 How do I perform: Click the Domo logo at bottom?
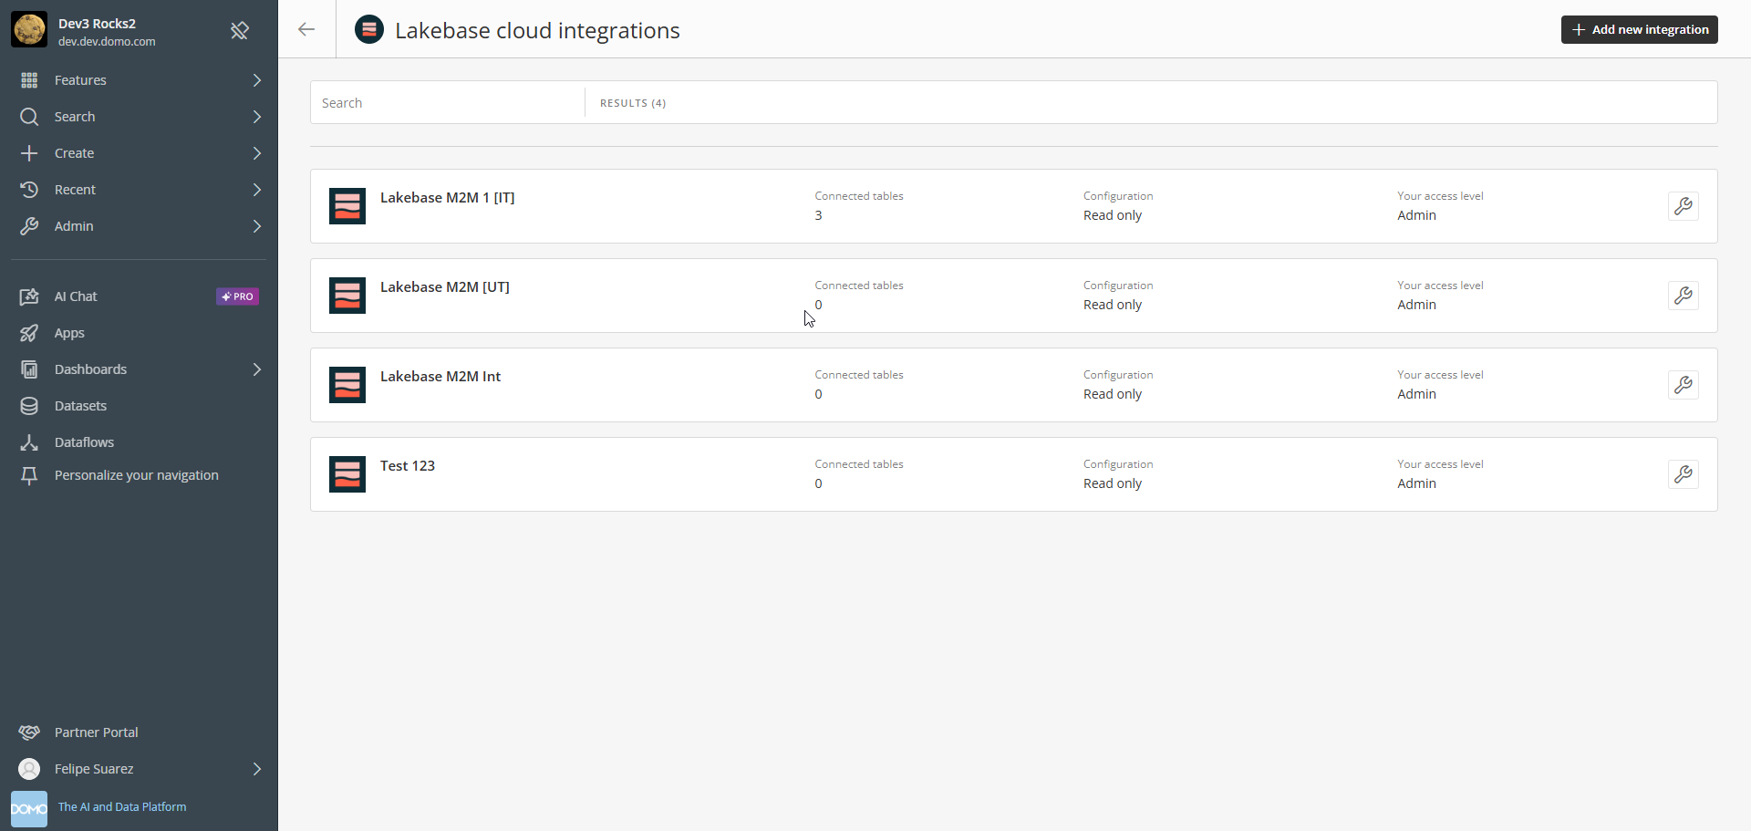pyautogui.click(x=29, y=809)
